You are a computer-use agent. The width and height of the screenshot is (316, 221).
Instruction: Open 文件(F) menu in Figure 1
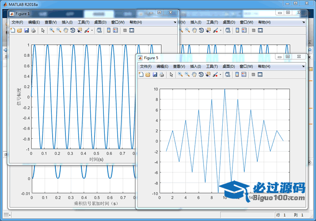coord(17,22)
